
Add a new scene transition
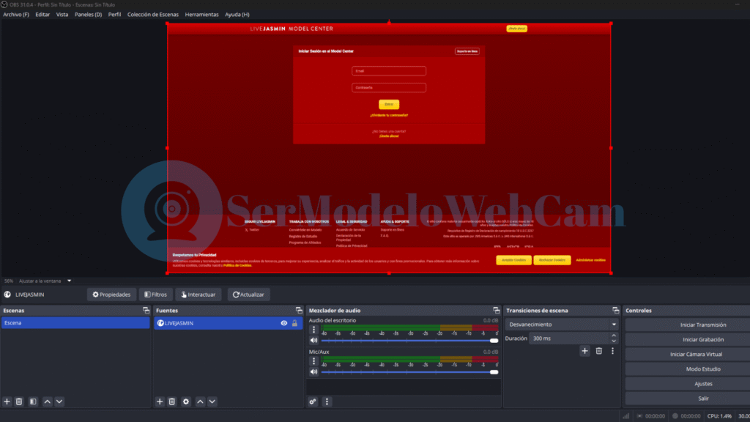[584, 351]
